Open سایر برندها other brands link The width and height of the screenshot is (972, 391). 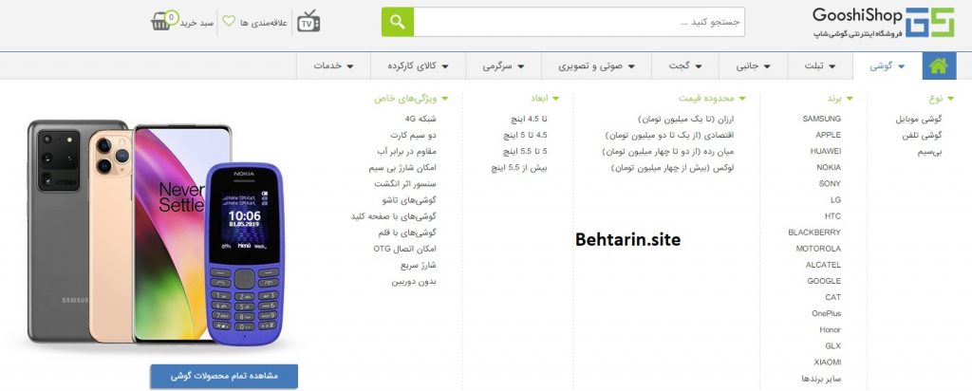(x=821, y=379)
